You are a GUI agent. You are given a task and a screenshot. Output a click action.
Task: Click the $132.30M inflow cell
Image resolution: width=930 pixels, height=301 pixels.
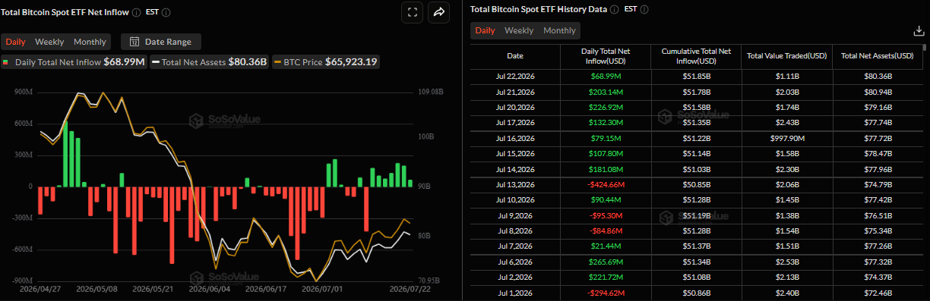pyautogui.click(x=606, y=123)
